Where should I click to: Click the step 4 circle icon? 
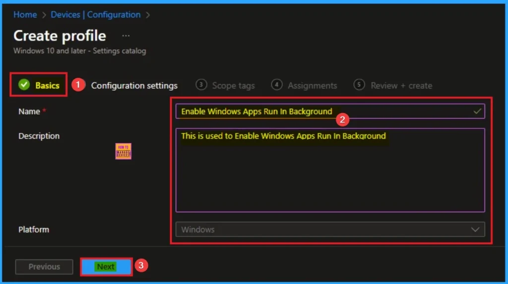(277, 85)
